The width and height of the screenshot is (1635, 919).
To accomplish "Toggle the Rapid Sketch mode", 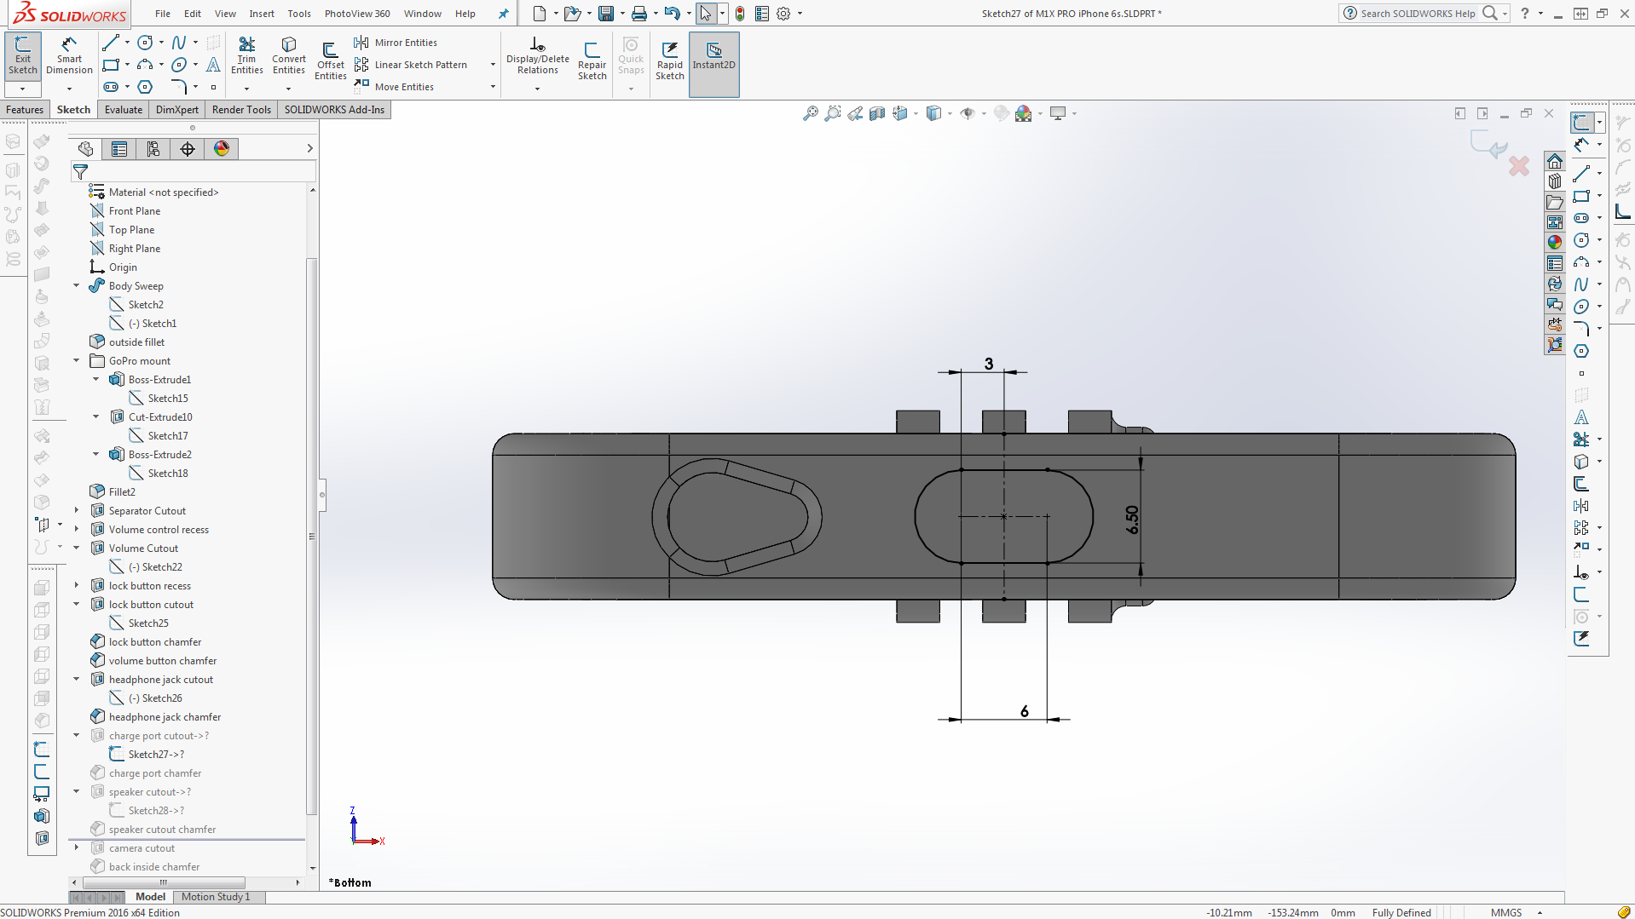I will [669, 61].
